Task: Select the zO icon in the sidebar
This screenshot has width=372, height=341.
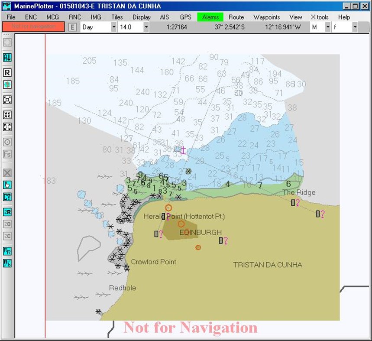Action: [6, 224]
